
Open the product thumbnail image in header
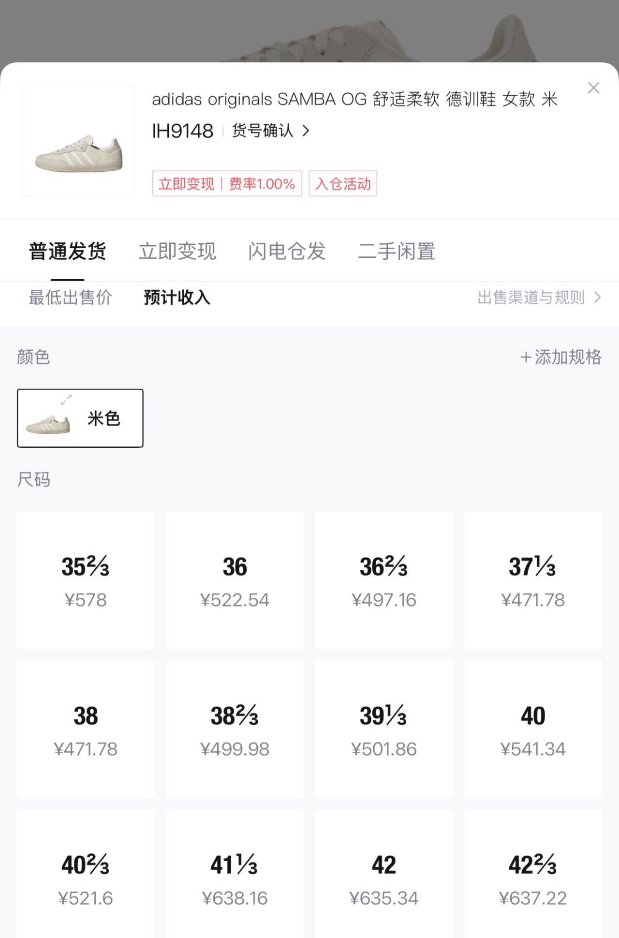coord(79,141)
